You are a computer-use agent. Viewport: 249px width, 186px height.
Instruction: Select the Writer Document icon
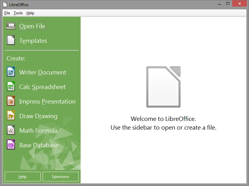tap(10, 72)
